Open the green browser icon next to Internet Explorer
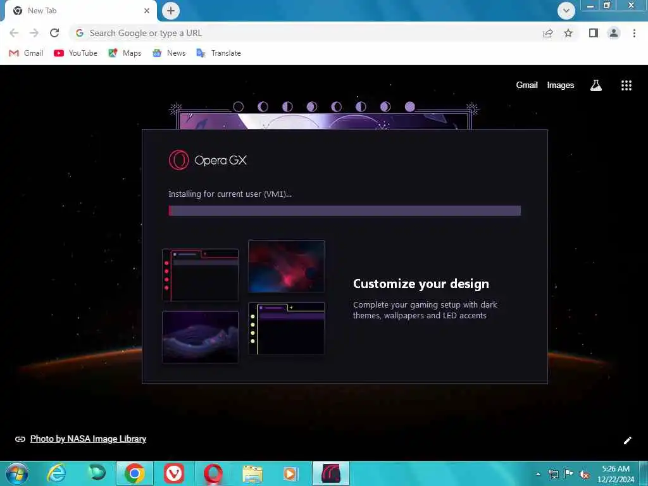The height and width of the screenshot is (486, 648). click(x=96, y=473)
